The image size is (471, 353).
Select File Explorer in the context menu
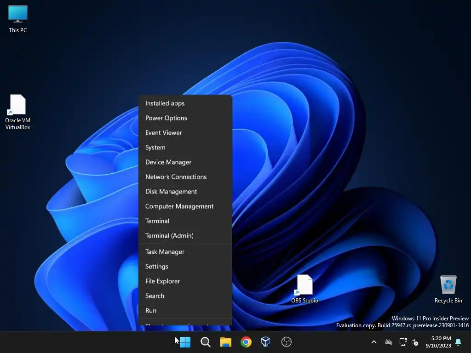(x=185, y=281)
